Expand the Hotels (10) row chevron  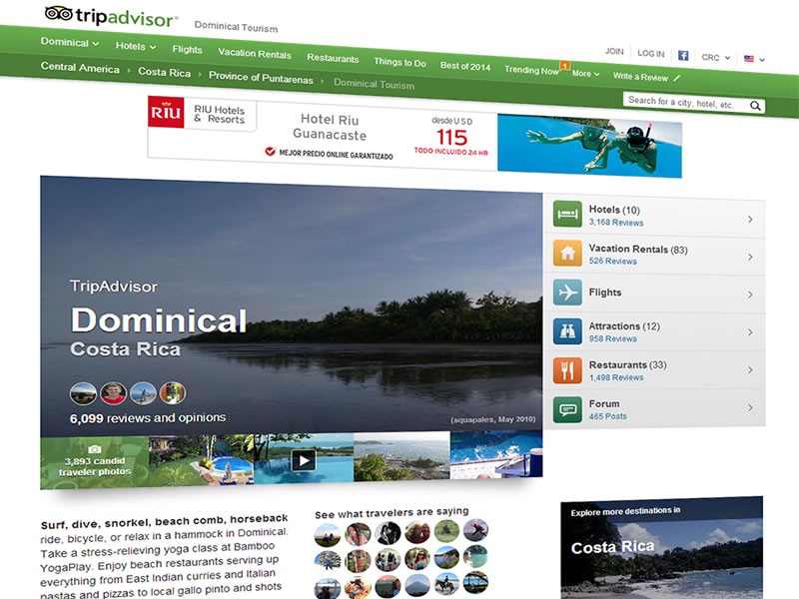coord(750,219)
